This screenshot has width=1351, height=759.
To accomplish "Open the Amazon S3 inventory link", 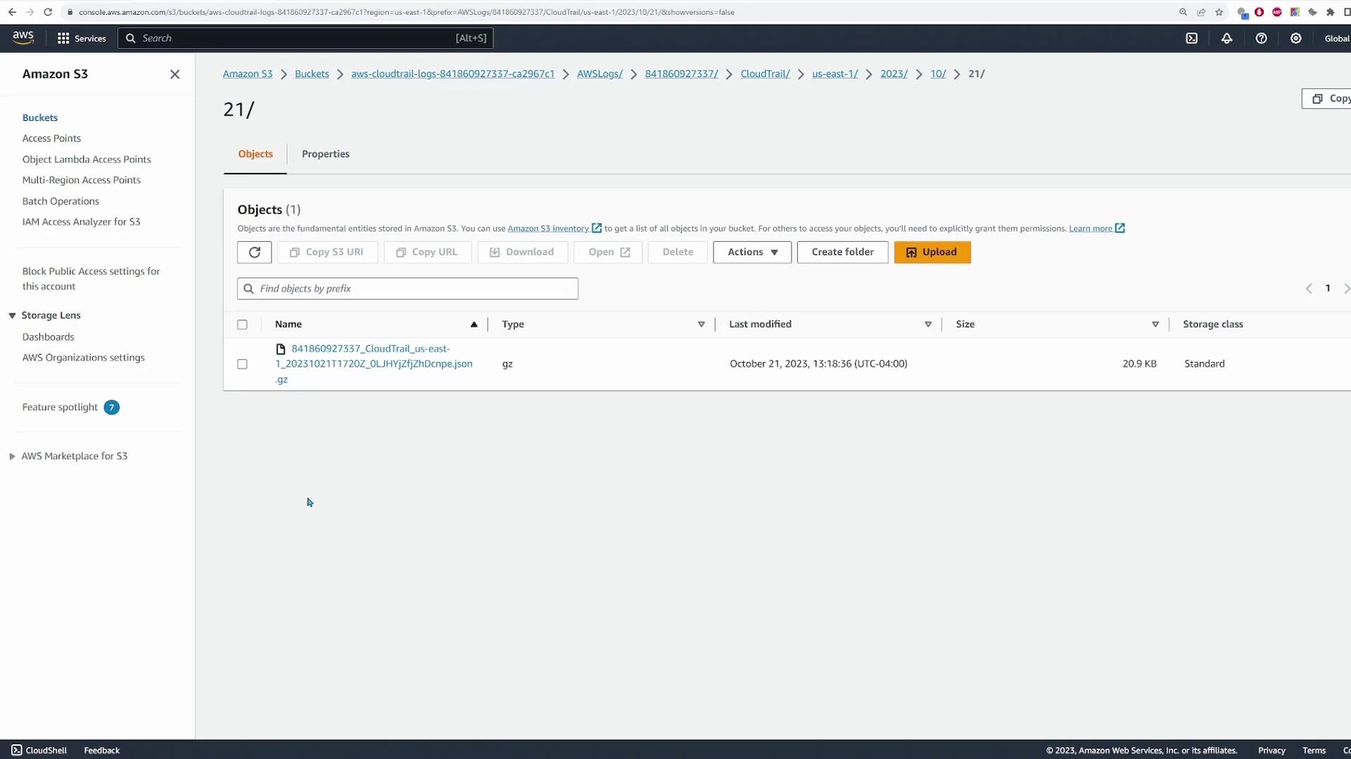I will pos(548,228).
